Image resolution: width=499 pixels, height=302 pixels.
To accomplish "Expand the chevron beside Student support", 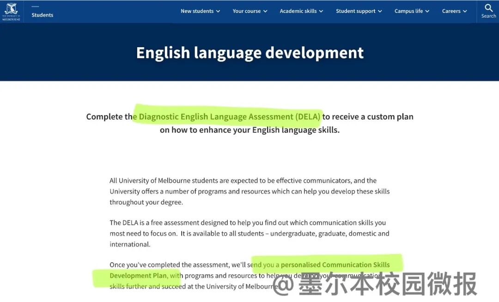I will coord(380,12).
